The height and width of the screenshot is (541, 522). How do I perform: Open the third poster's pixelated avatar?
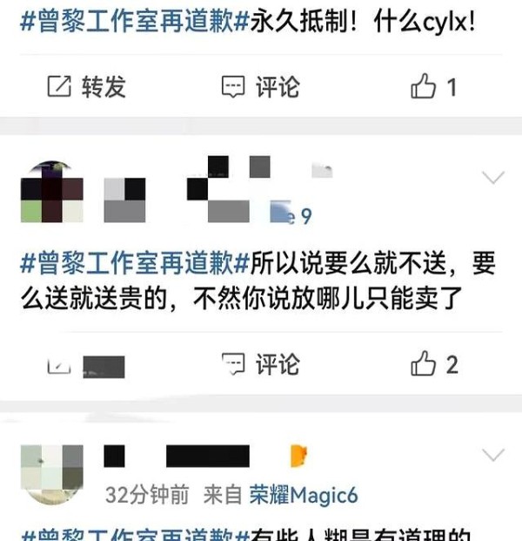[51, 475]
